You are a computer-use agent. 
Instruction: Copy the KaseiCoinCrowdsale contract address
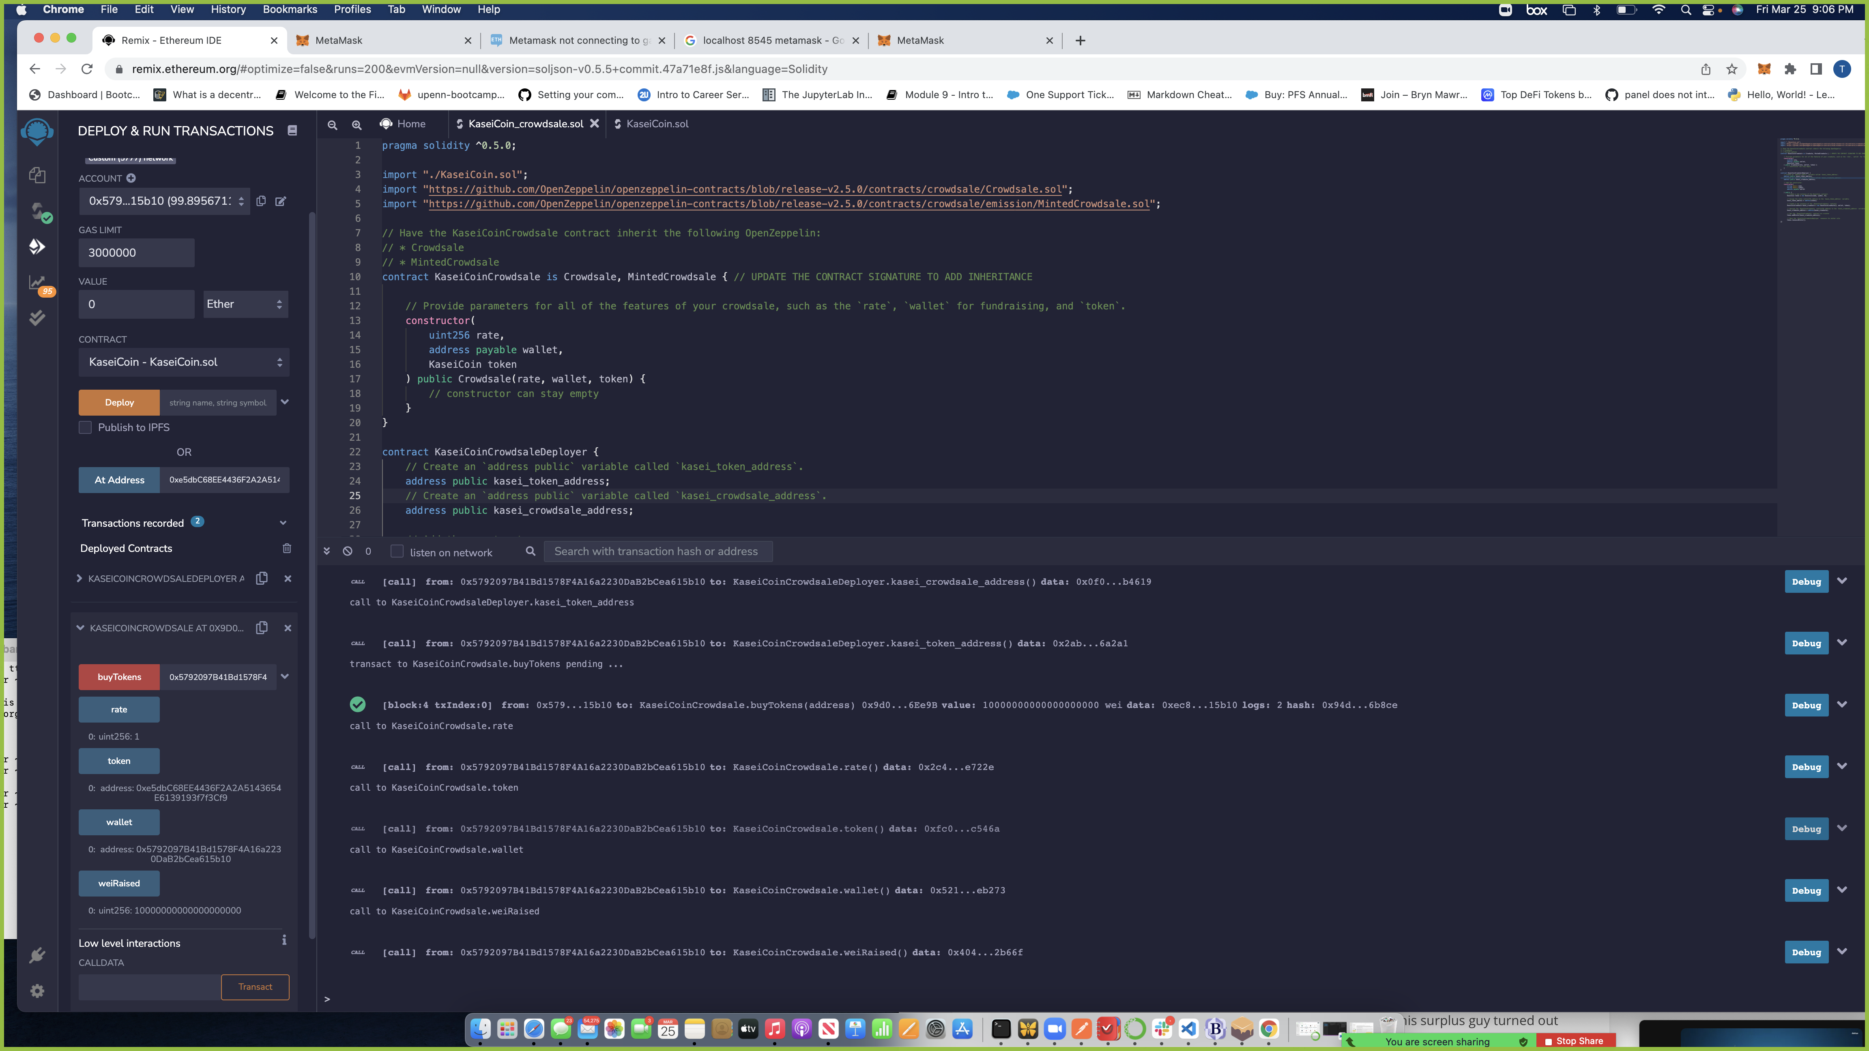click(262, 627)
